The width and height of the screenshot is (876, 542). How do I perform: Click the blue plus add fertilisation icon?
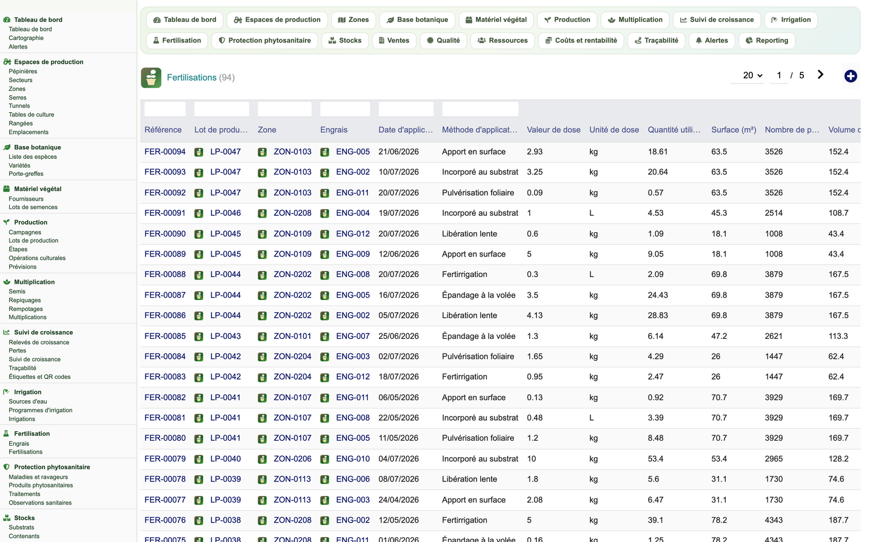[x=851, y=76]
